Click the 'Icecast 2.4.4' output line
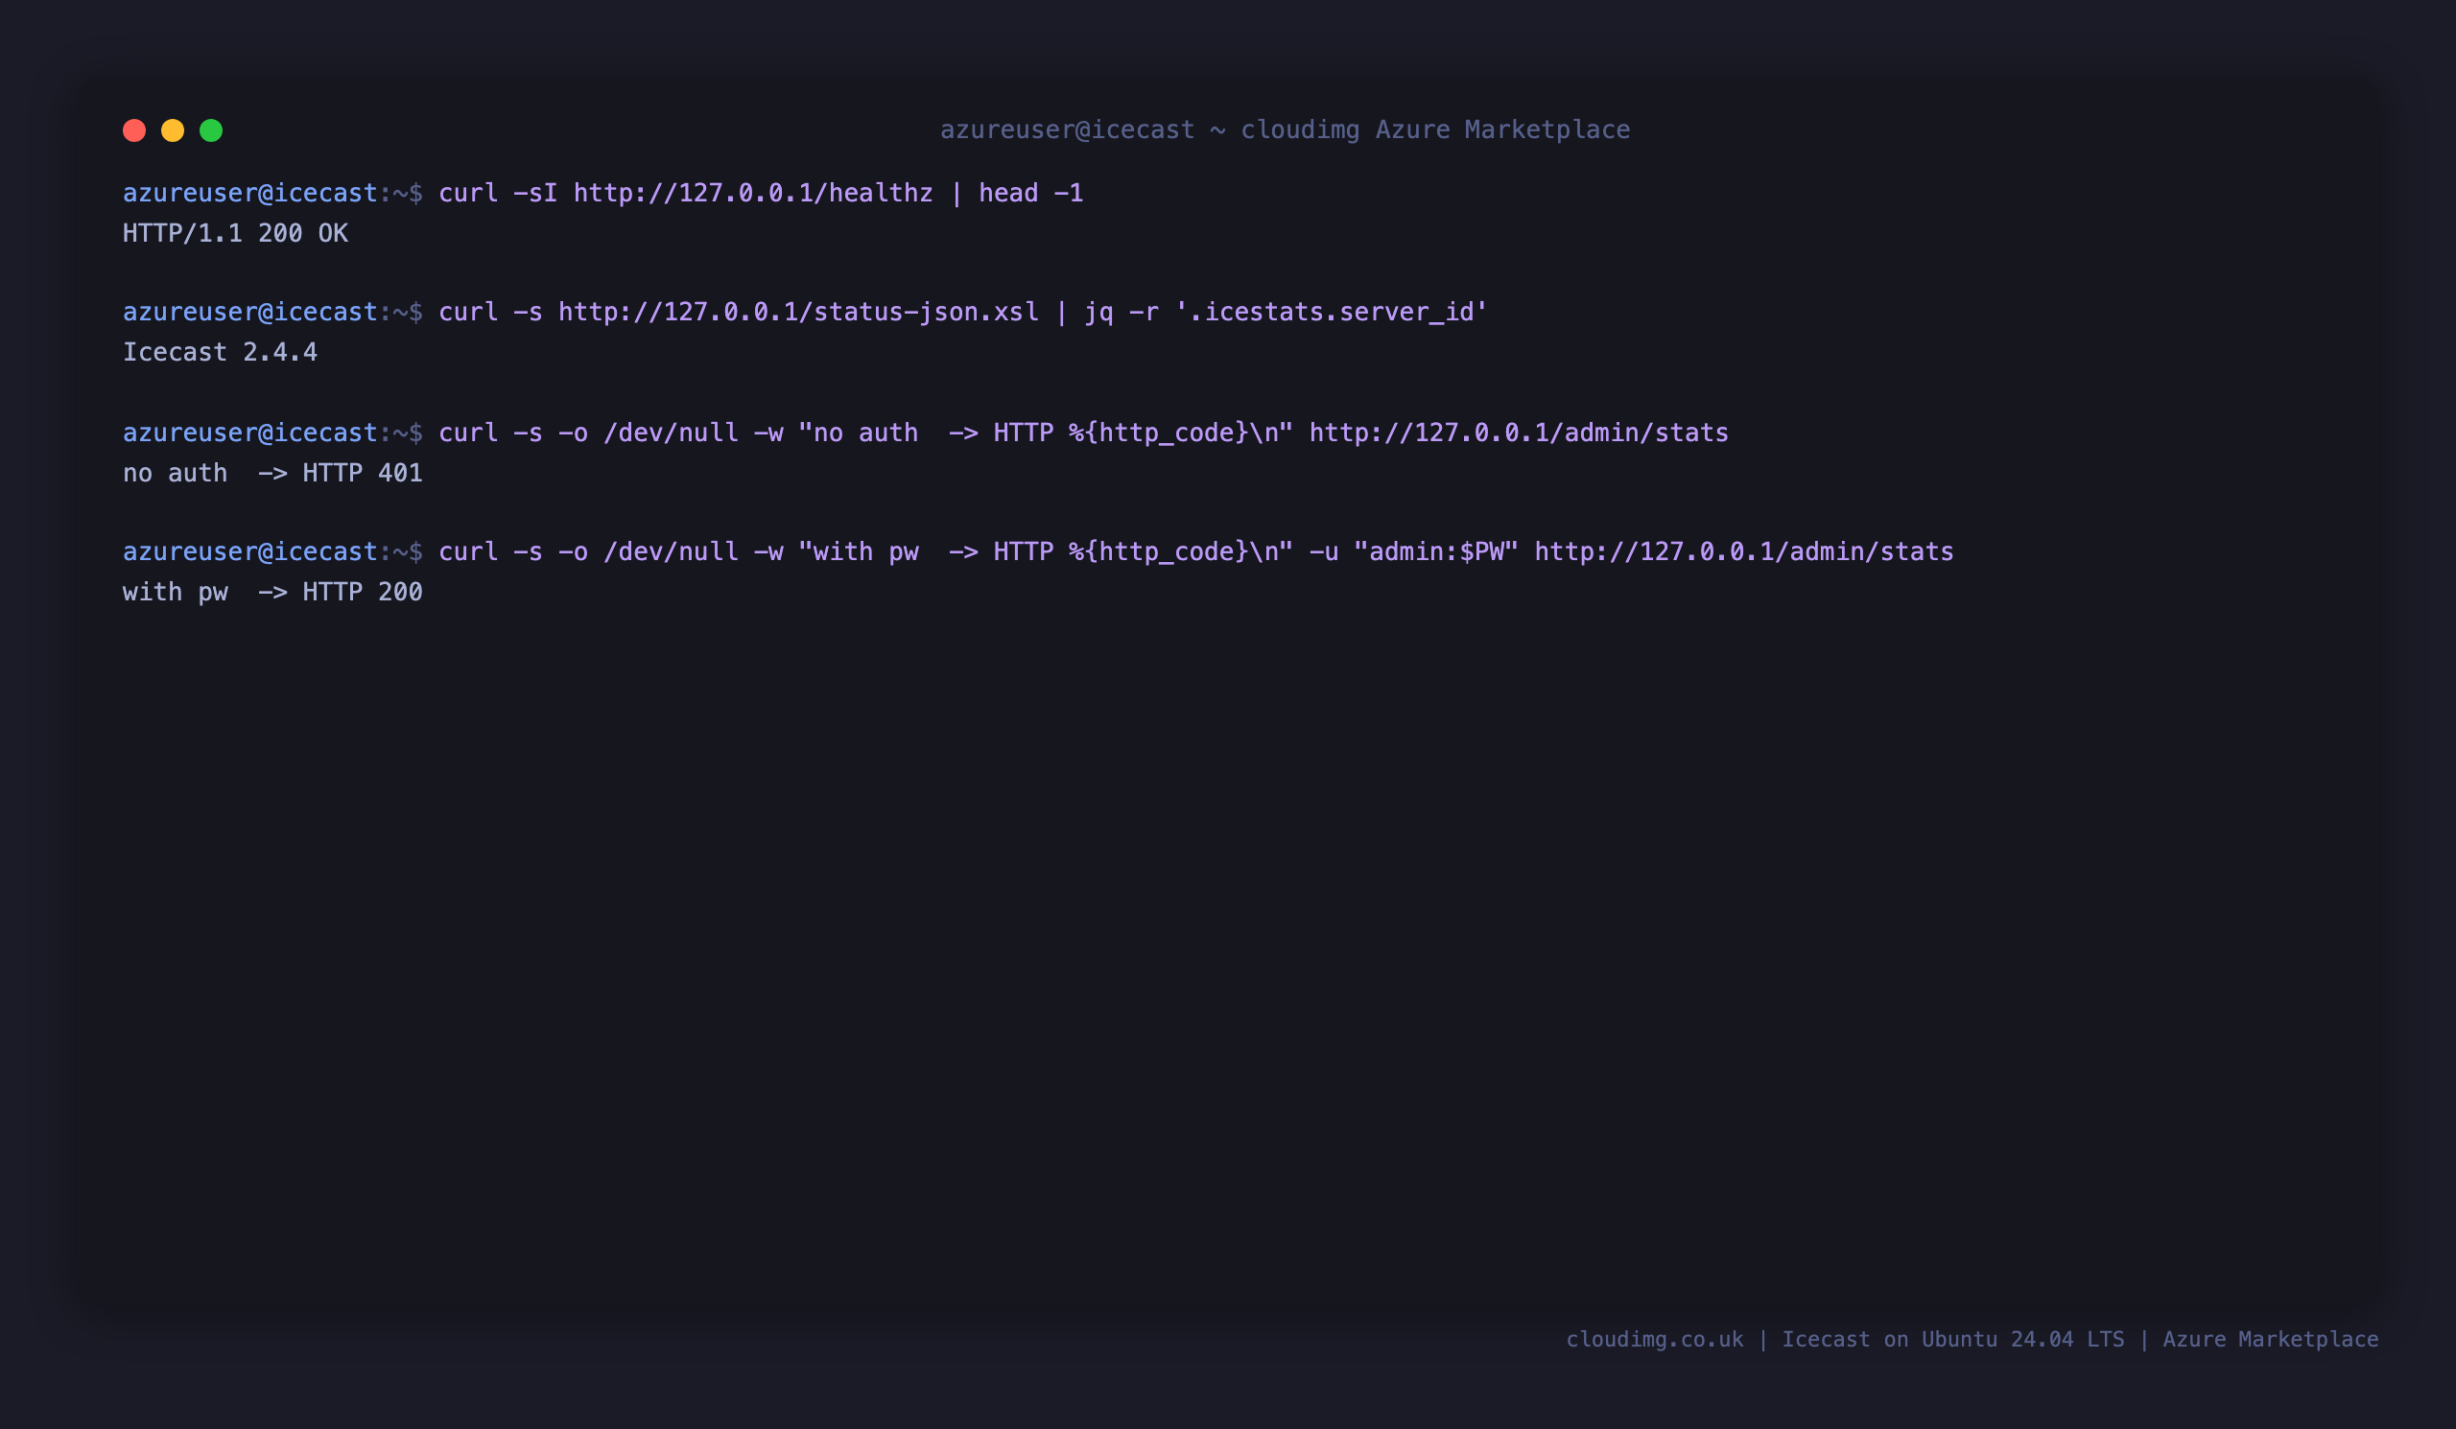Viewport: 2456px width, 1429px height. point(221,352)
